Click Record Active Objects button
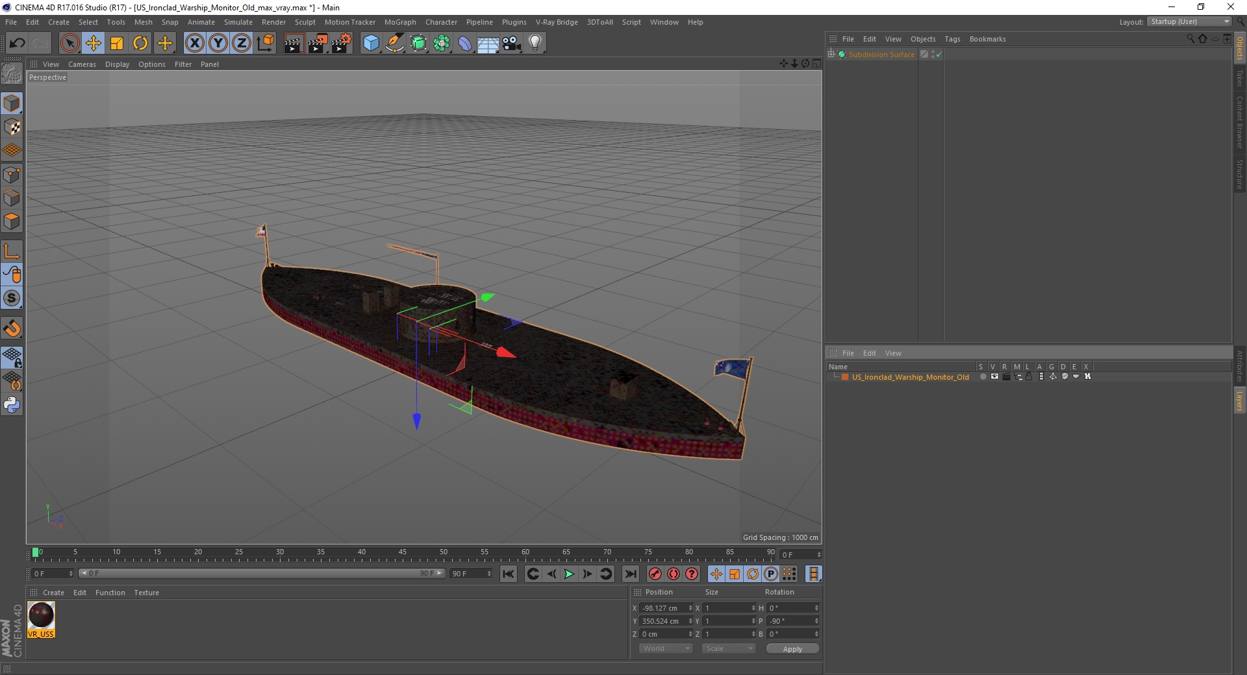Screen dimensions: 1247x675 pyautogui.click(x=655, y=574)
